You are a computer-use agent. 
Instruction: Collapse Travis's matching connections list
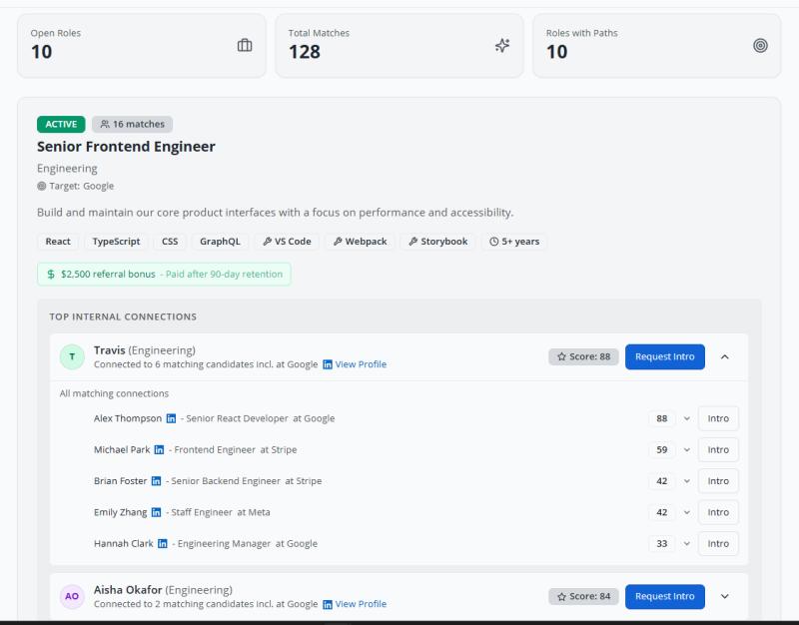point(724,357)
